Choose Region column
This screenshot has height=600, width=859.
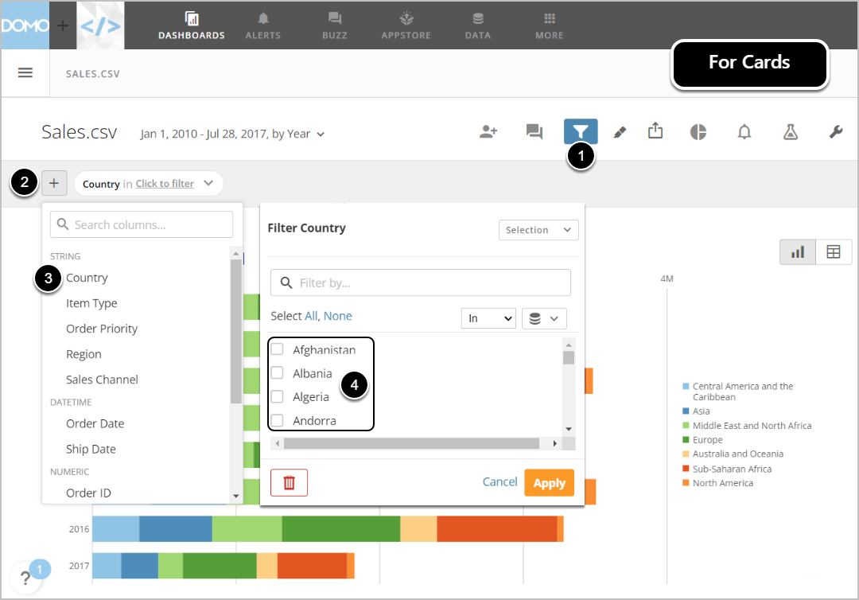84,354
